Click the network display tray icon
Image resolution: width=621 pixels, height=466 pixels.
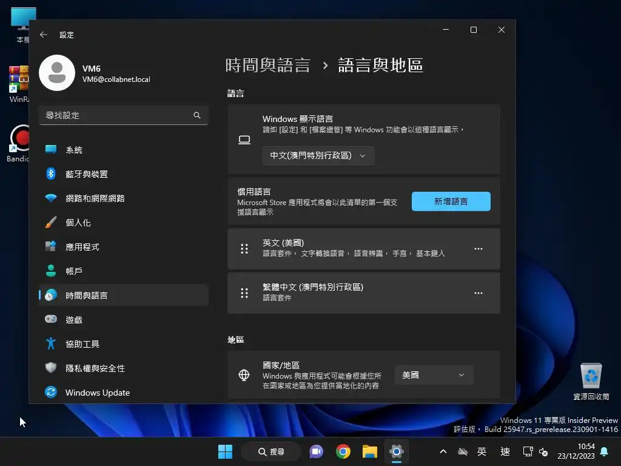point(528,451)
